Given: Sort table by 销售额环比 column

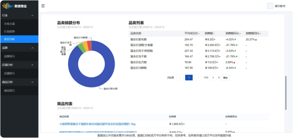Looking at the screenshot, I should [233, 33].
